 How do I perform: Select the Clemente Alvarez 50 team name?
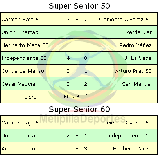(125, 20)
